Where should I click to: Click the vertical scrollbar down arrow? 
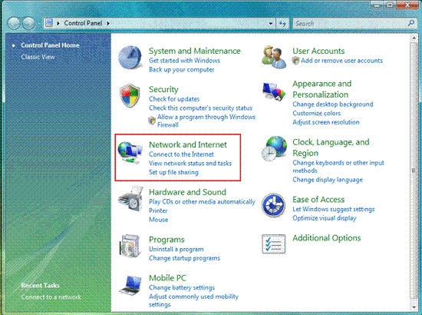(414, 307)
